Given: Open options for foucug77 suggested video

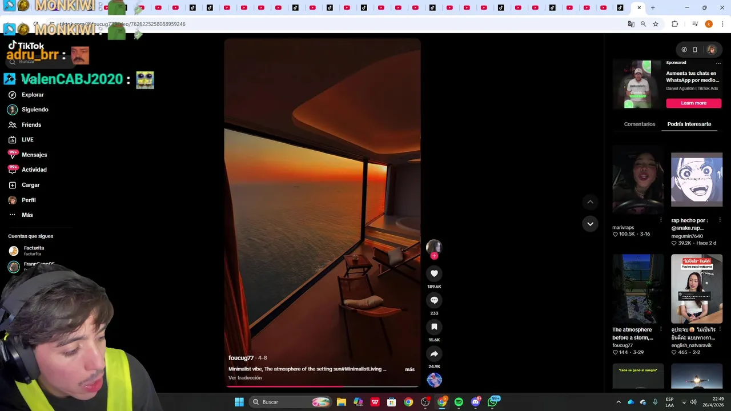Looking at the screenshot, I should point(661,329).
